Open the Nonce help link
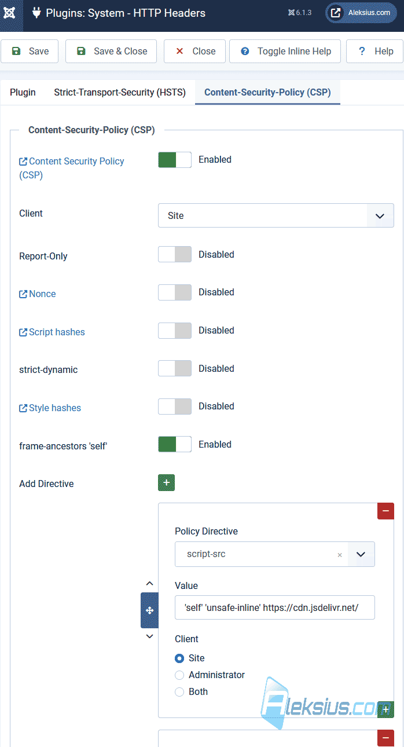The height and width of the screenshot is (747, 404). point(38,294)
